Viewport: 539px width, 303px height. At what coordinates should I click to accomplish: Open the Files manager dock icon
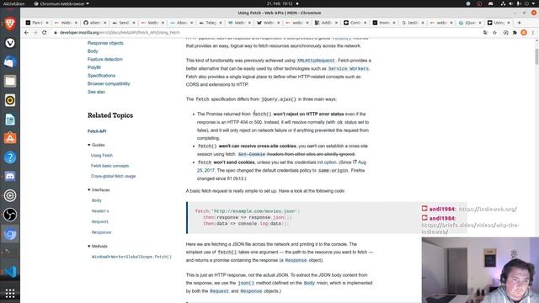(10, 81)
